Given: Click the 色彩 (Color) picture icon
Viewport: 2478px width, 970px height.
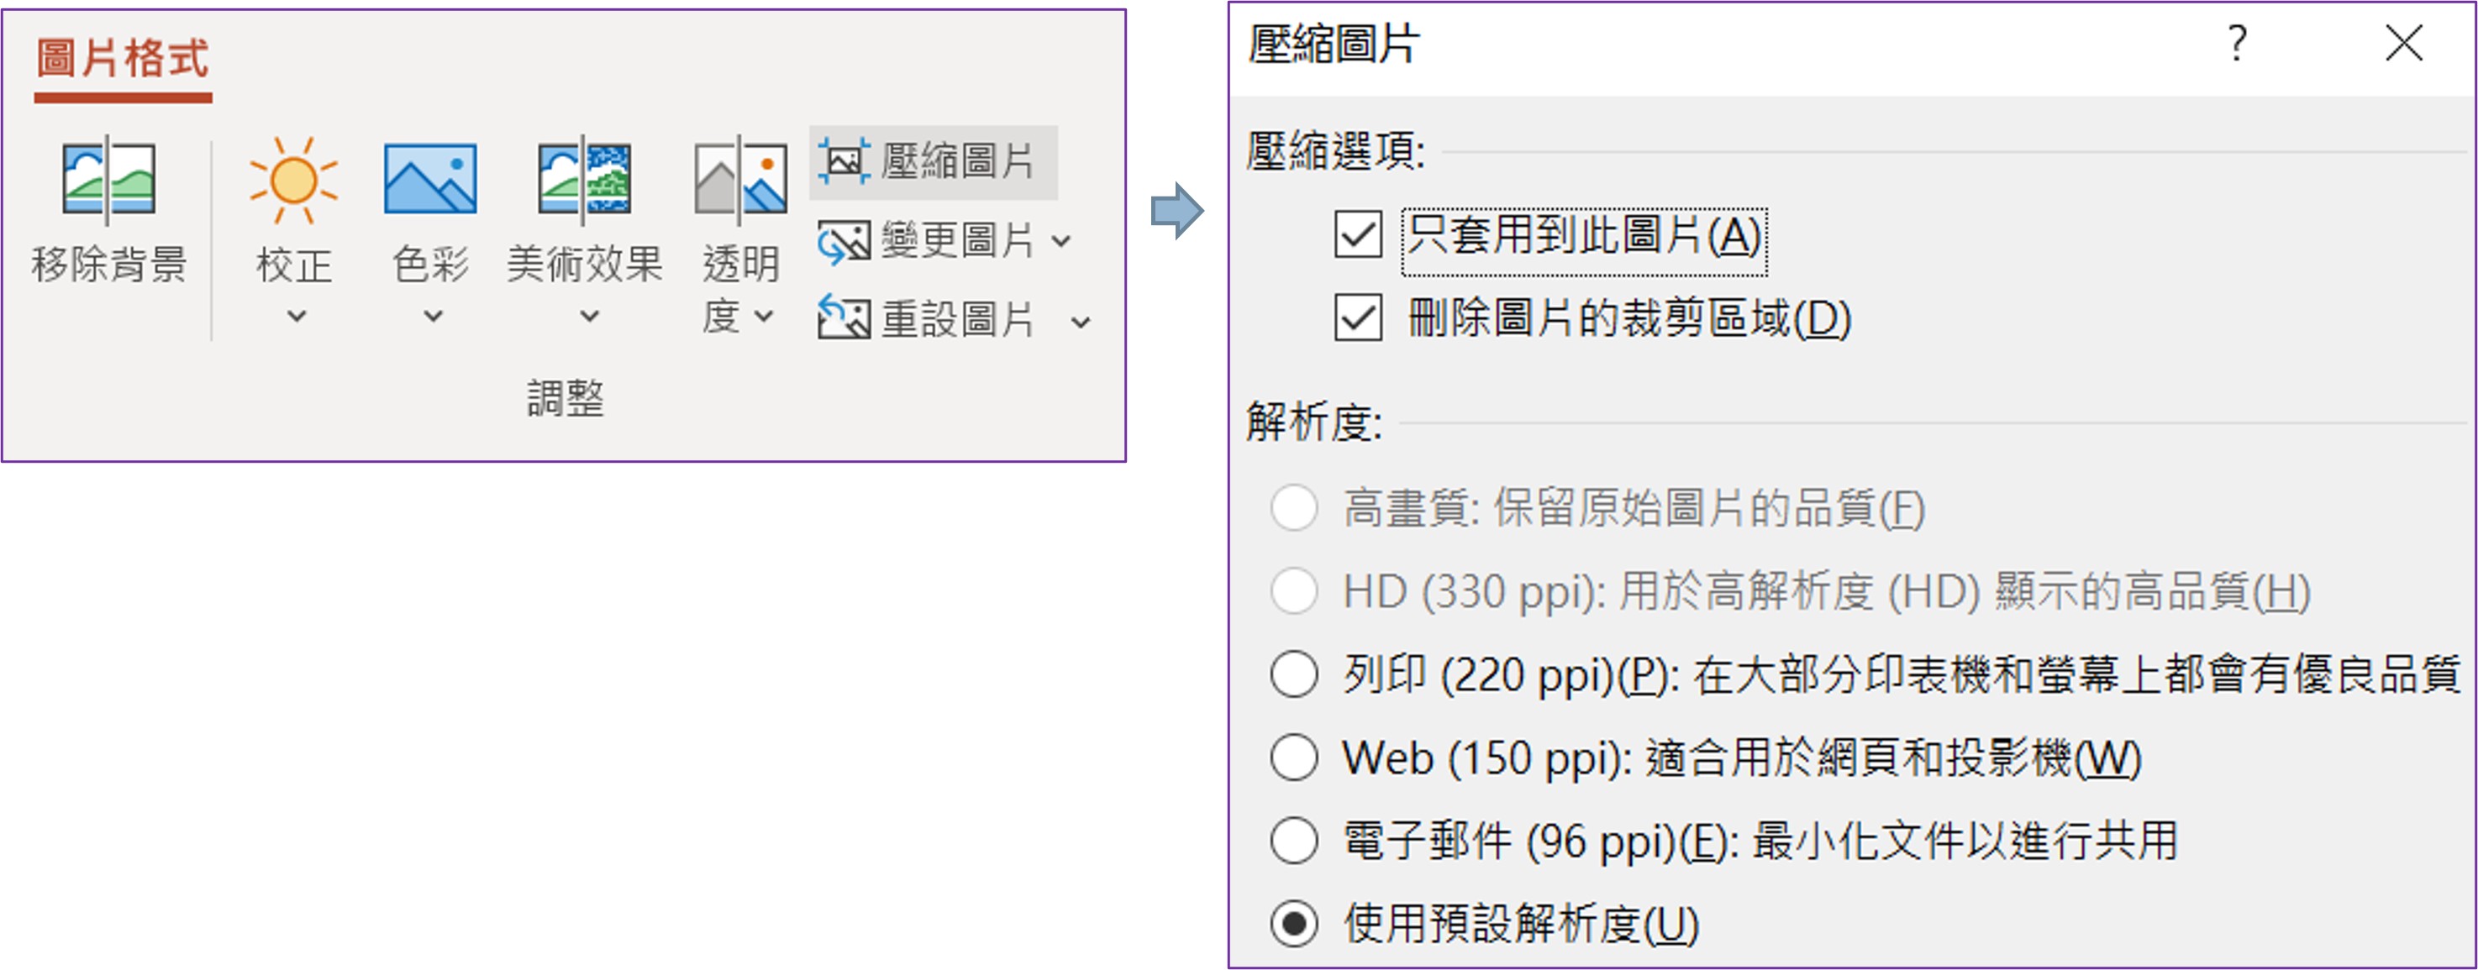Looking at the screenshot, I should 430,179.
